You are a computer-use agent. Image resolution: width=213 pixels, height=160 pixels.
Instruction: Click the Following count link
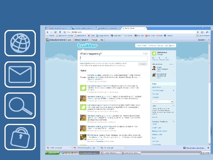click(155, 59)
